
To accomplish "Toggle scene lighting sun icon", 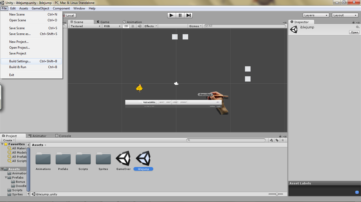I will coord(133,26).
